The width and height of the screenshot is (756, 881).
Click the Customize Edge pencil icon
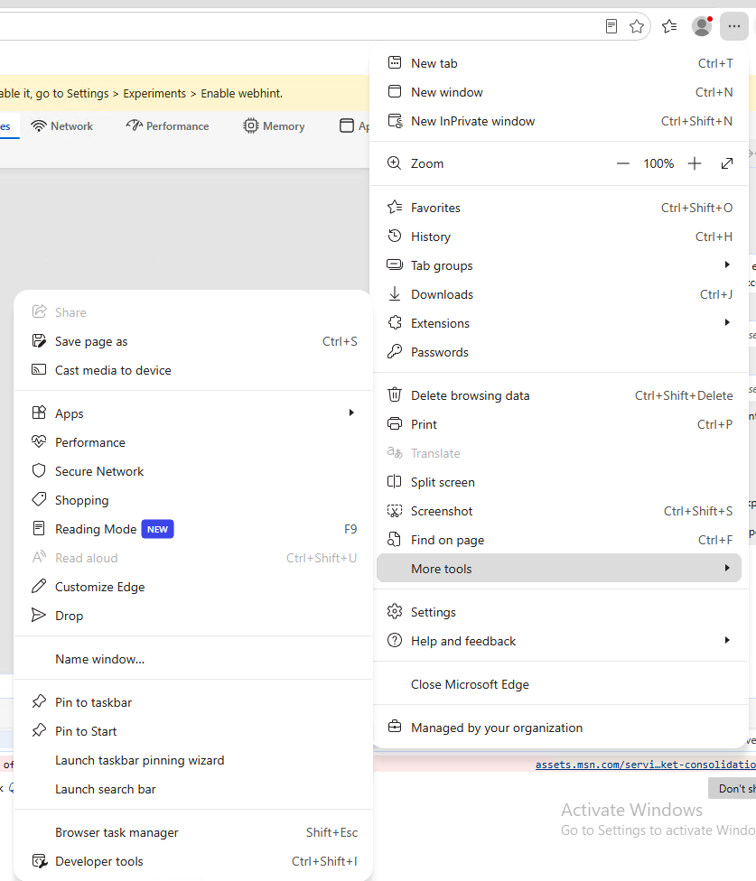39,586
